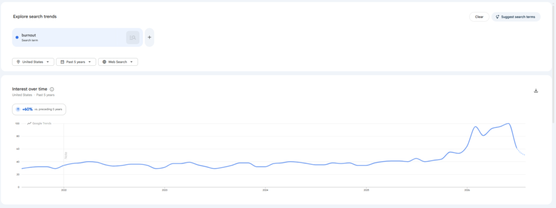Viewport: 556px width, 208px height.
Task: Click the info icon beside Interest over time
Action: click(x=52, y=89)
